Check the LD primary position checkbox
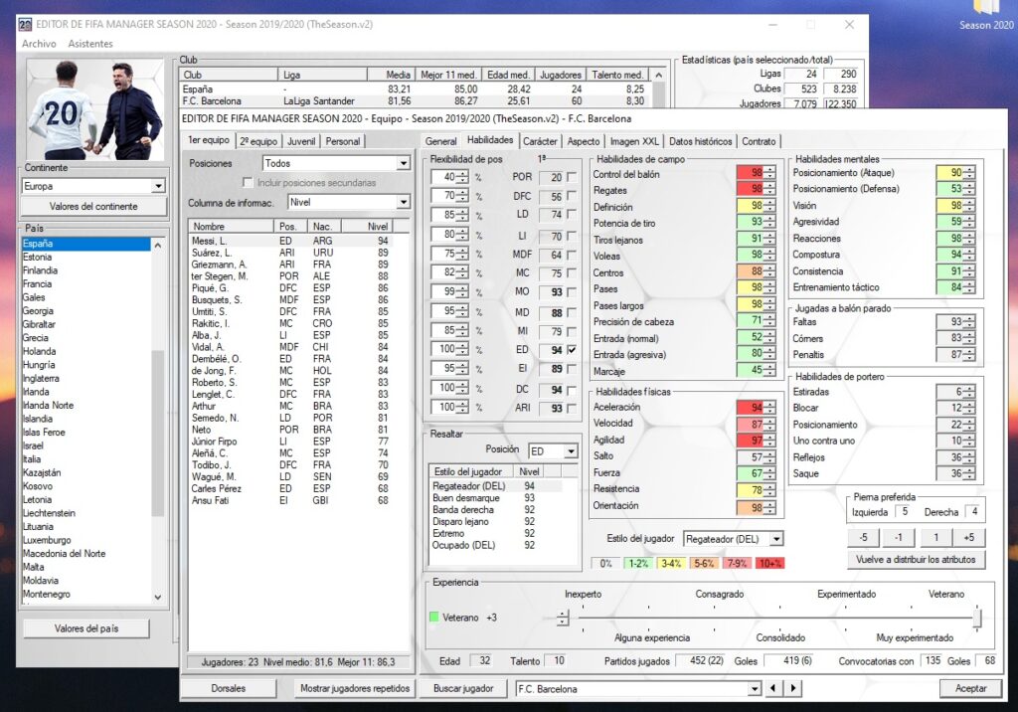 [572, 215]
